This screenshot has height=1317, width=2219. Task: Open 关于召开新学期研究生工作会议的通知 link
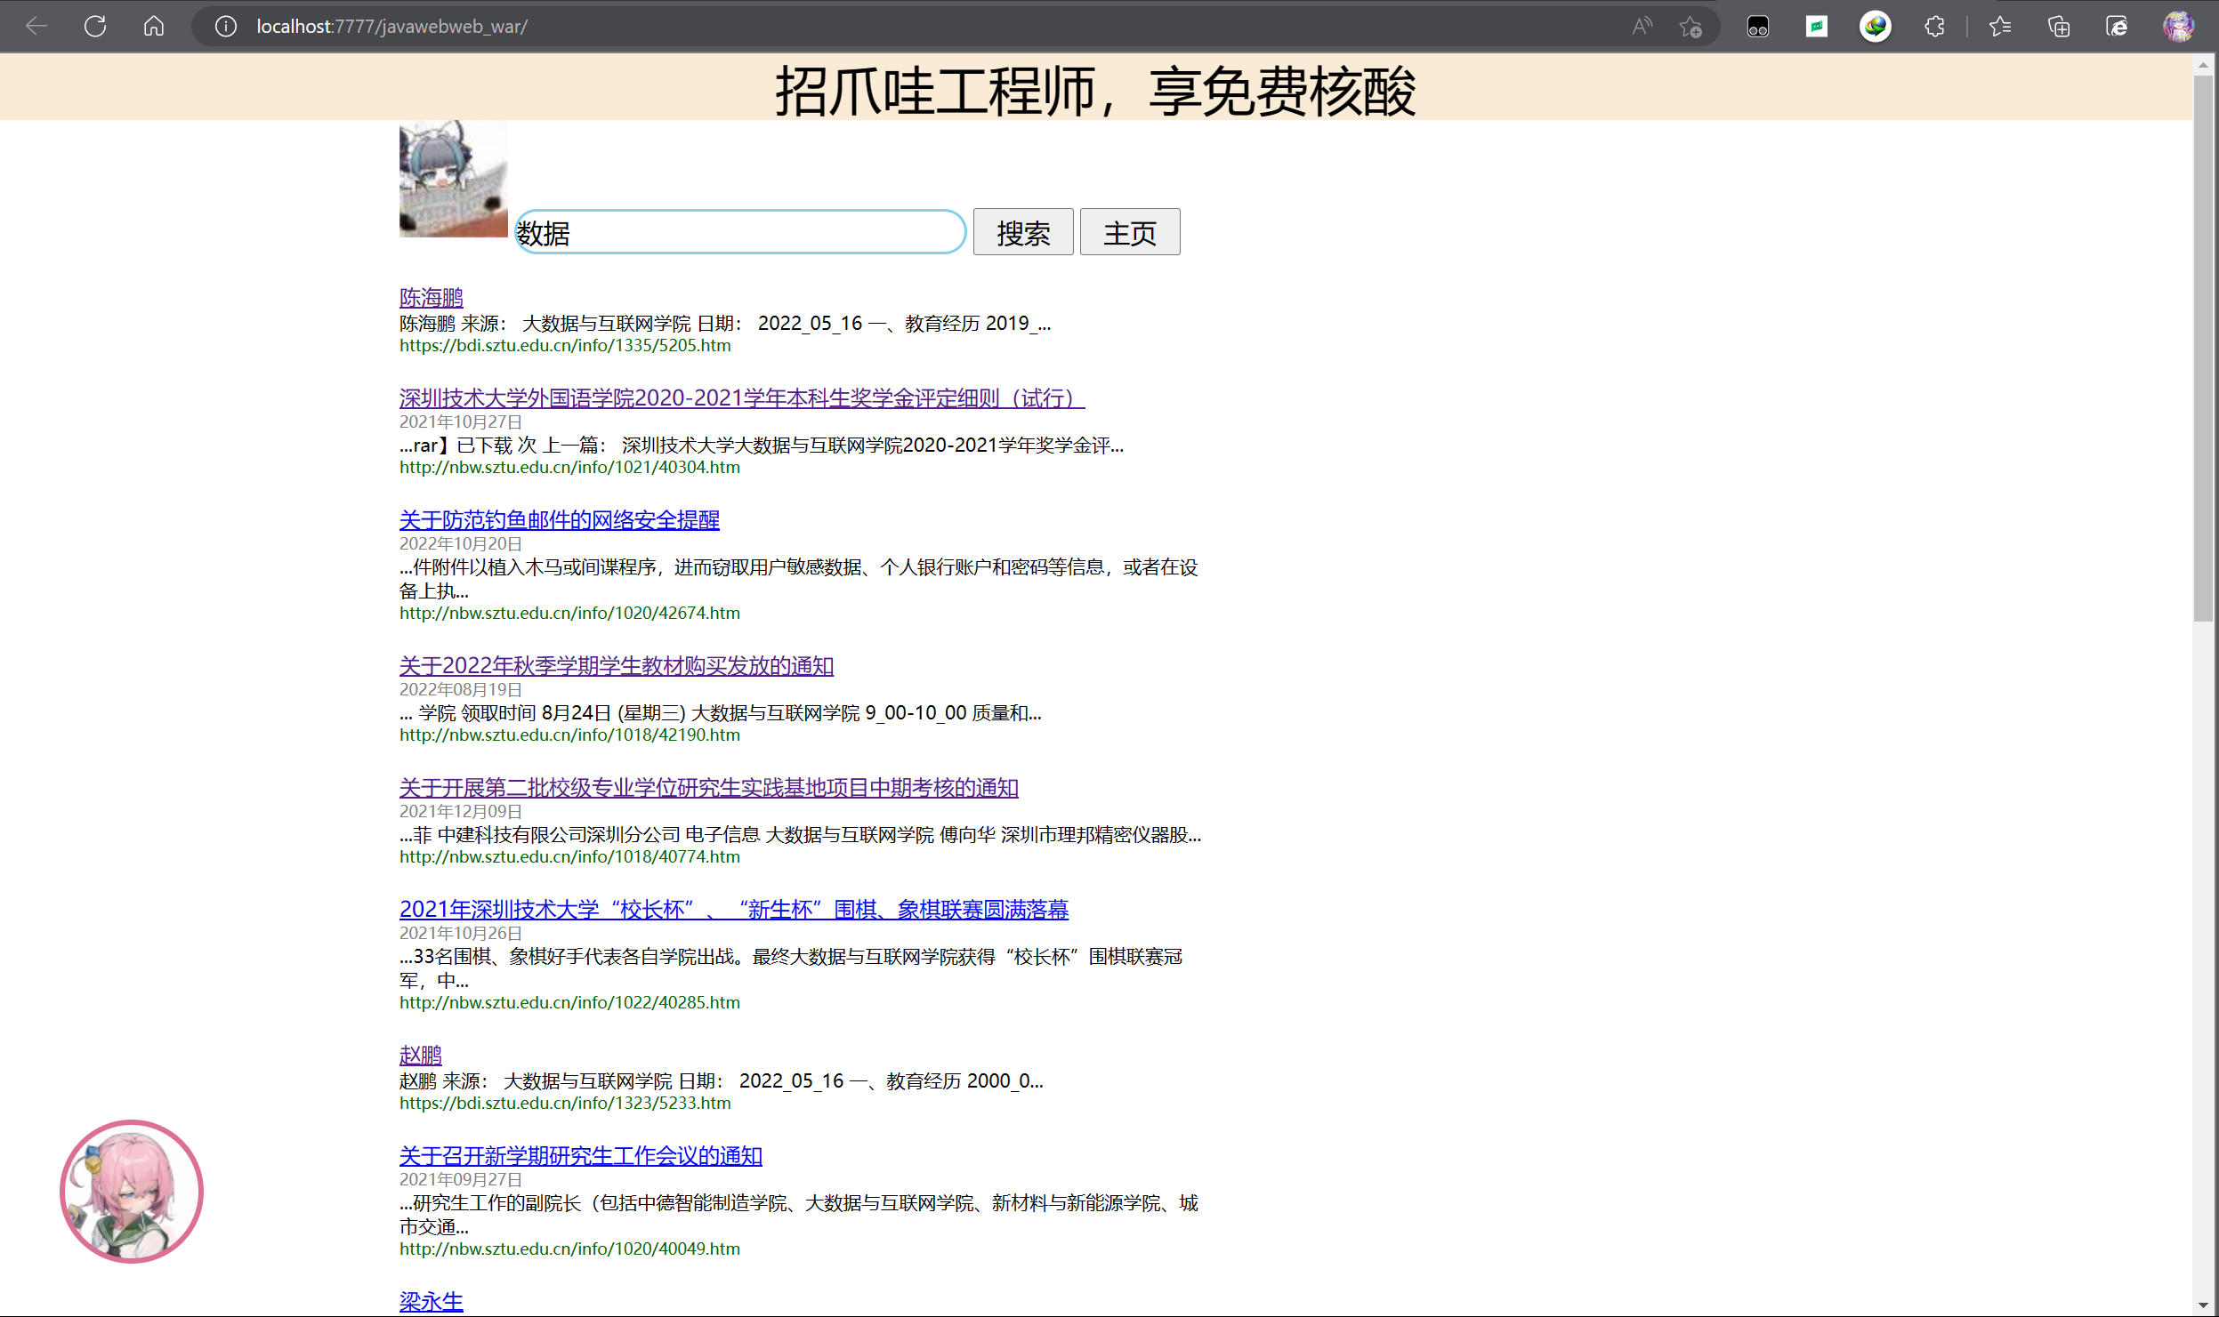581,1155
